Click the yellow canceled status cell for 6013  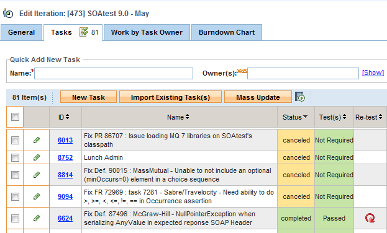(x=296, y=140)
